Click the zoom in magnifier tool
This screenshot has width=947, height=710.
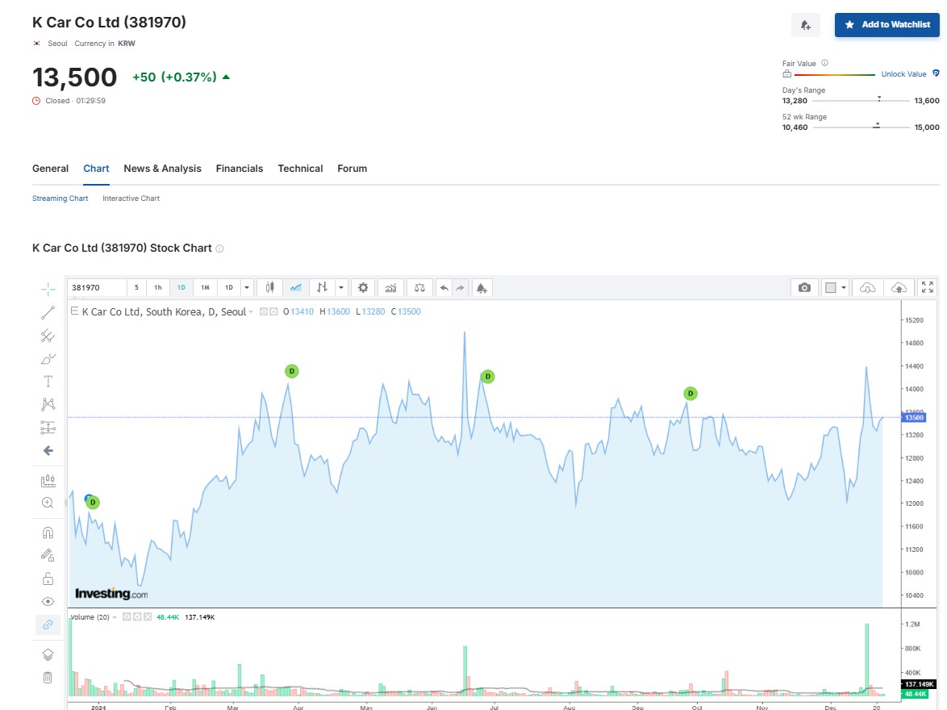[48, 503]
